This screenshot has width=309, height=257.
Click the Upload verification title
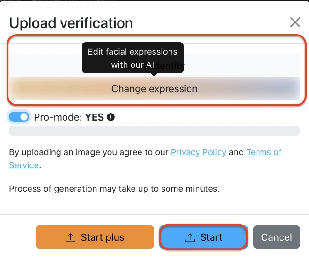click(x=71, y=23)
